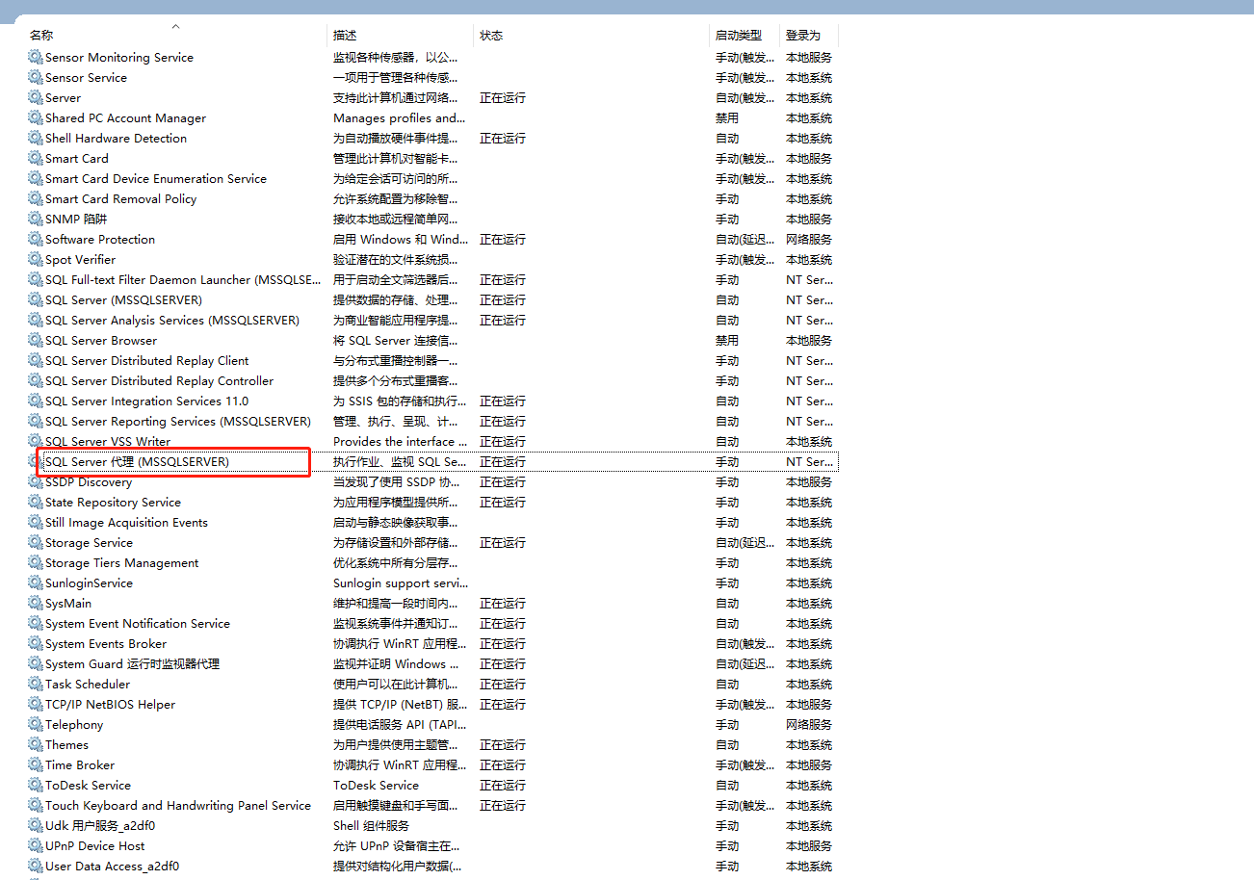
Task: Click the gear icon for SunloginService
Action: (36, 583)
